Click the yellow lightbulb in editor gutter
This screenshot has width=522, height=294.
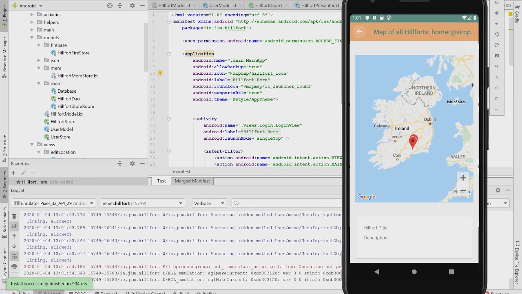point(160,73)
